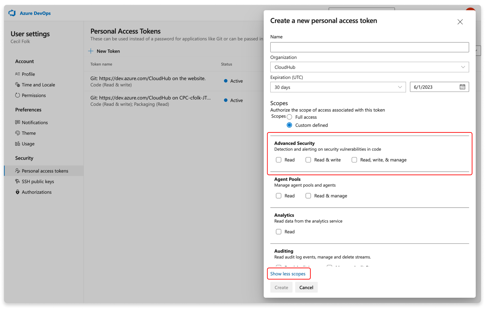The image size is (485, 309).
Task: Click the Azure DevOps logo icon
Action: coord(12,13)
